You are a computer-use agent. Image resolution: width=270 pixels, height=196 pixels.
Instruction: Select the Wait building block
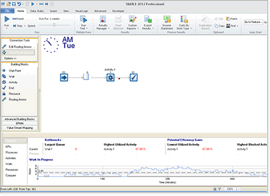(x=9, y=76)
